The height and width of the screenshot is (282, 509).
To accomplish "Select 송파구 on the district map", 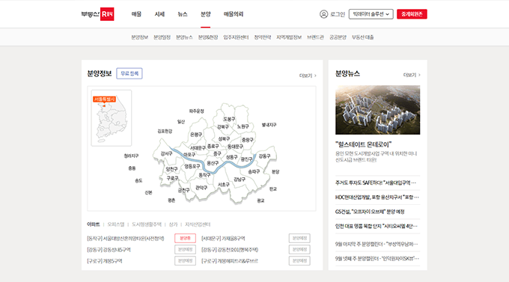I will (x=254, y=171).
